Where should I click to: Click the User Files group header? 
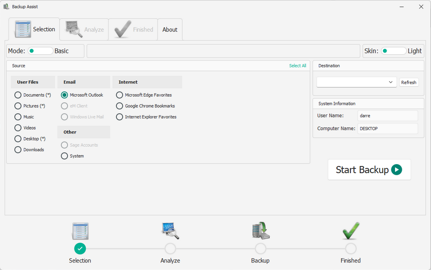point(33,82)
